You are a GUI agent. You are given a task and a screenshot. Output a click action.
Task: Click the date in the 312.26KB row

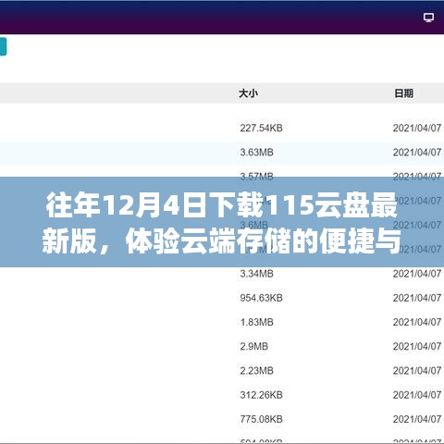(x=417, y=395)
